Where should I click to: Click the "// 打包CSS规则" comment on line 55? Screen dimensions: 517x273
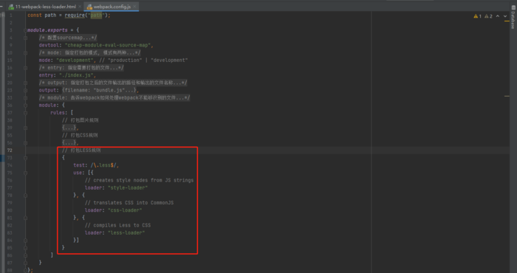80,135
